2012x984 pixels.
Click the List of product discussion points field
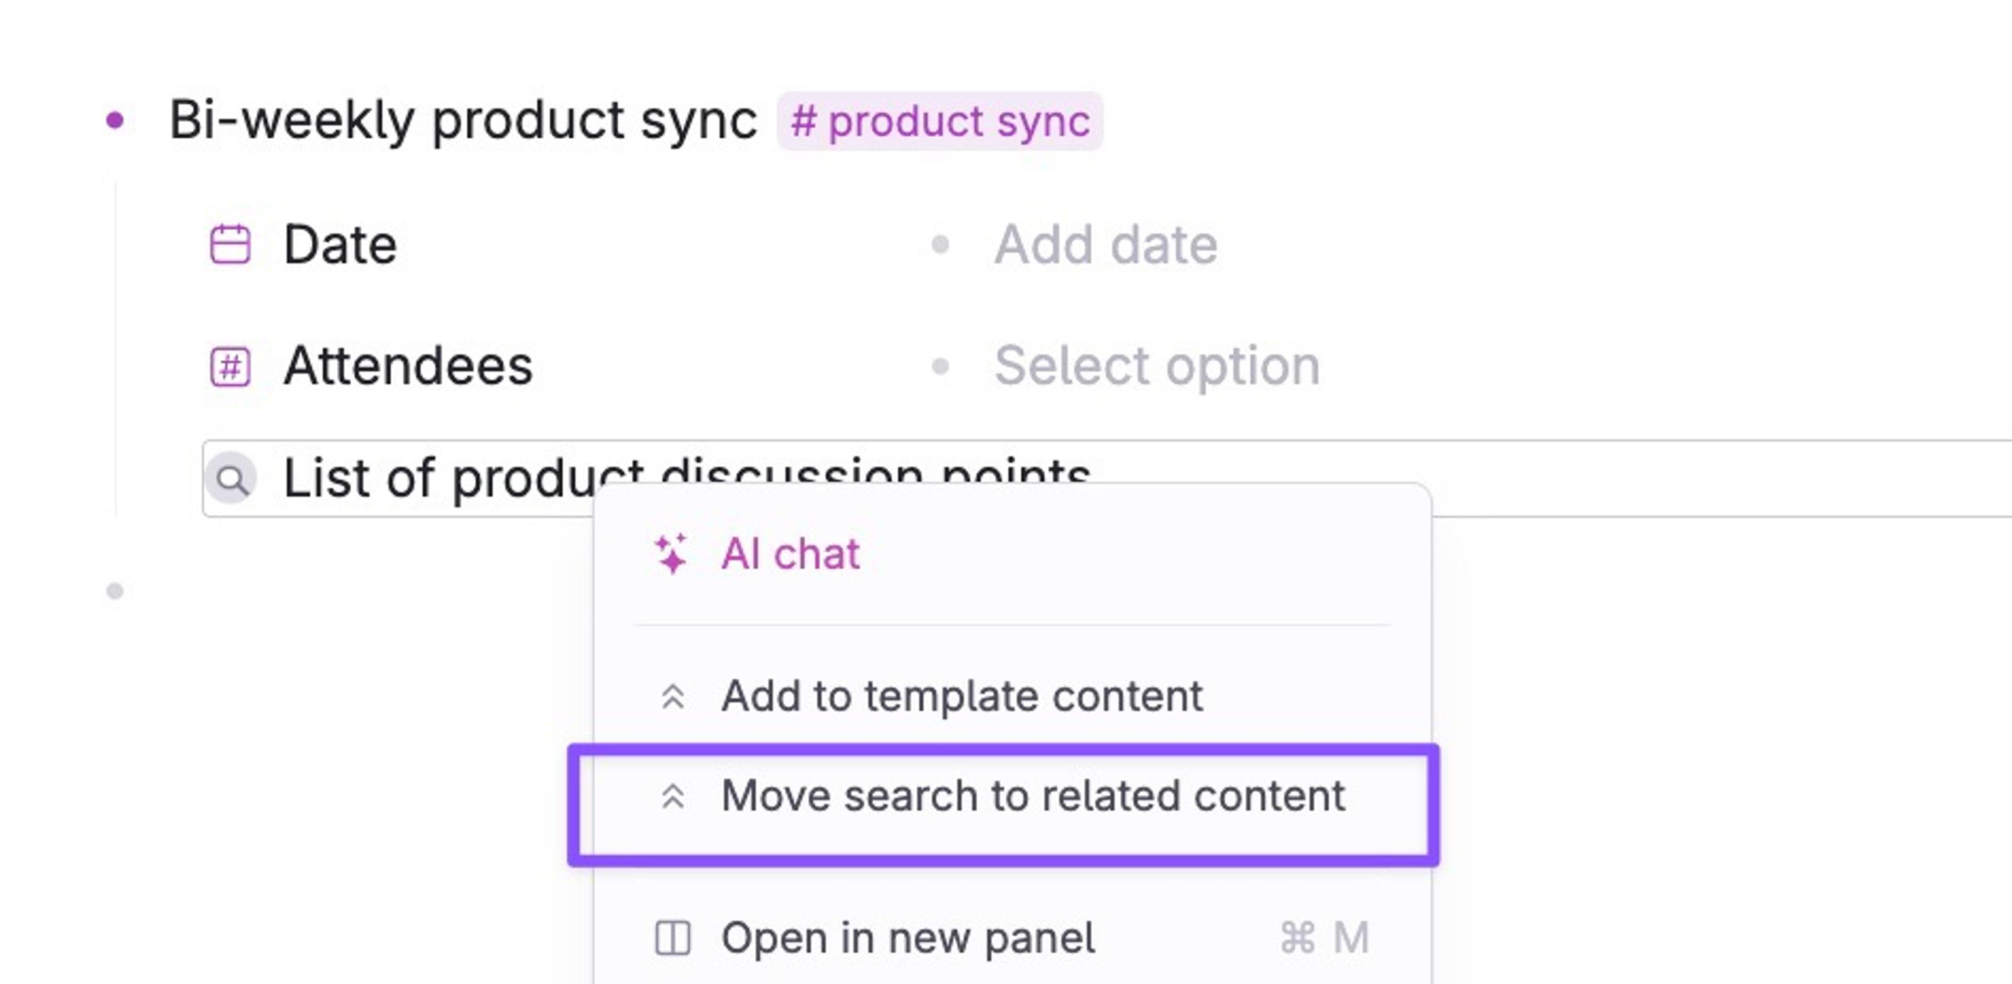coord(1107,479)
